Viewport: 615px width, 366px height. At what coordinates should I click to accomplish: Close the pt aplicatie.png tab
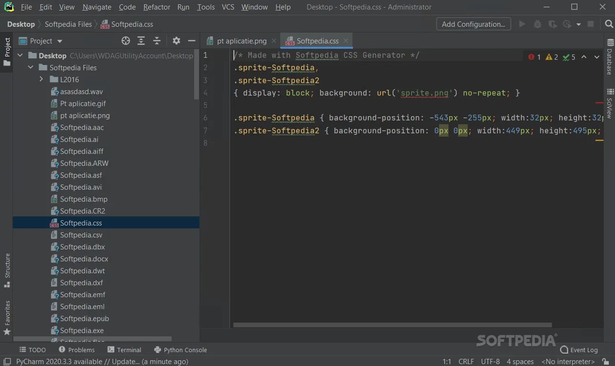274,41
